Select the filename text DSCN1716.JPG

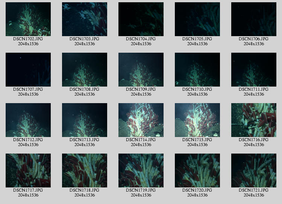[x=254, y=140]
